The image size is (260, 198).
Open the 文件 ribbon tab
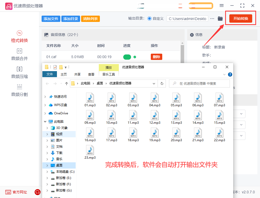coord(50,74)
